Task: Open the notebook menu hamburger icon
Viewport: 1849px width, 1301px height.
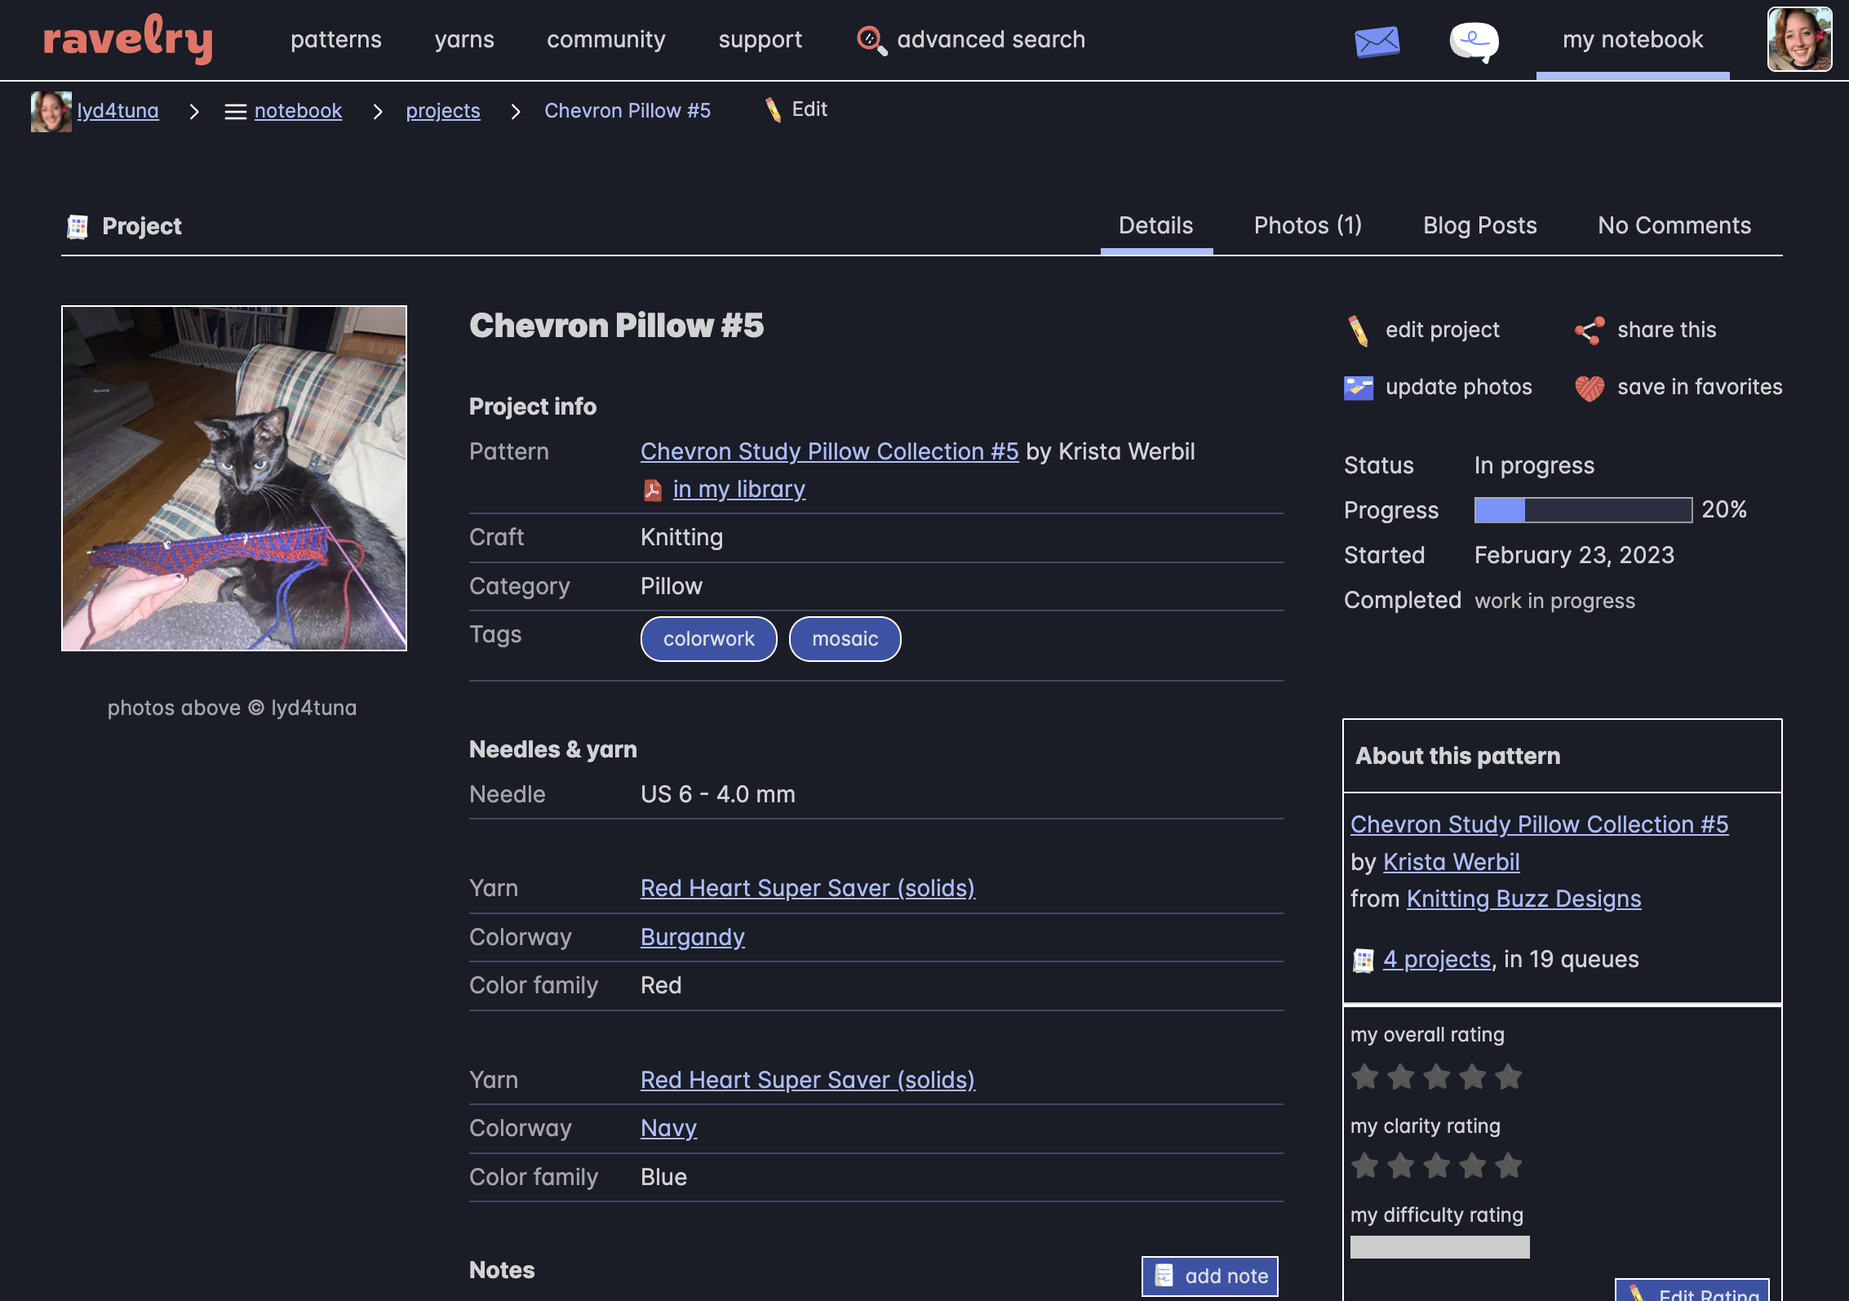Action: (x=235, y=112)
